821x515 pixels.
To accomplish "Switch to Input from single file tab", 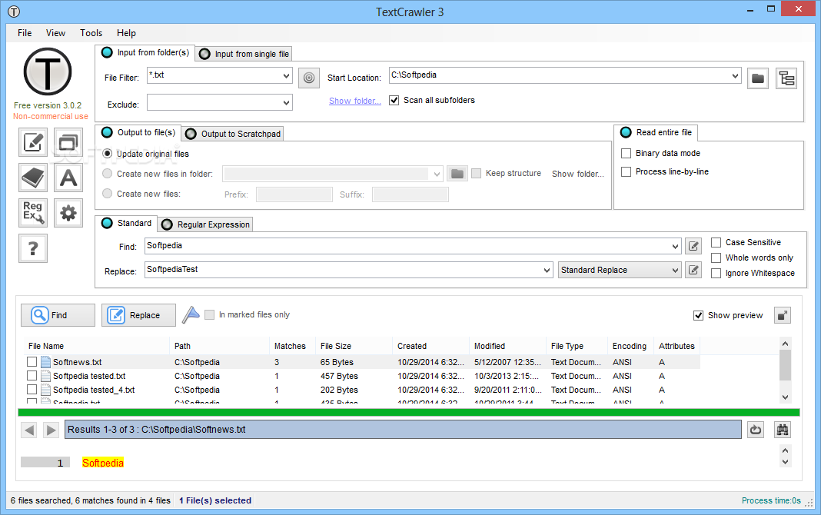I will coord(244,54).
